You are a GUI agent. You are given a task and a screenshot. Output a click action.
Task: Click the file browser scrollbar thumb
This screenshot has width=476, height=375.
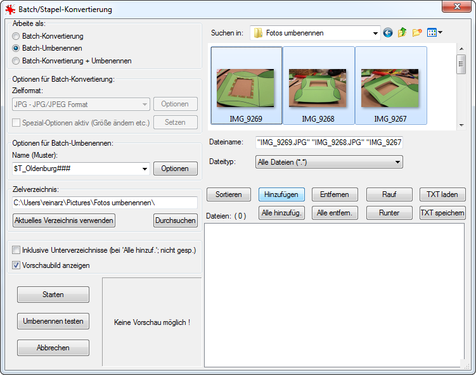(x=461, y=64)
